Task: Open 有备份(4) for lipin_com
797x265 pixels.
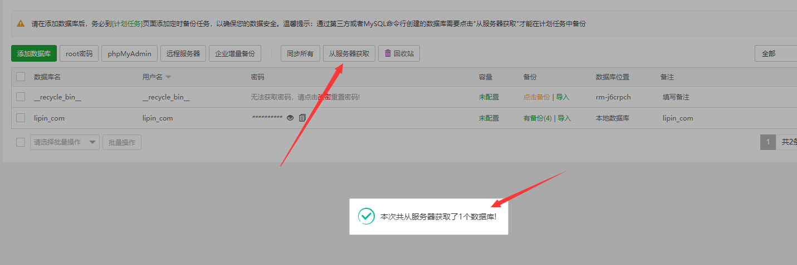Action: [537, 118]
